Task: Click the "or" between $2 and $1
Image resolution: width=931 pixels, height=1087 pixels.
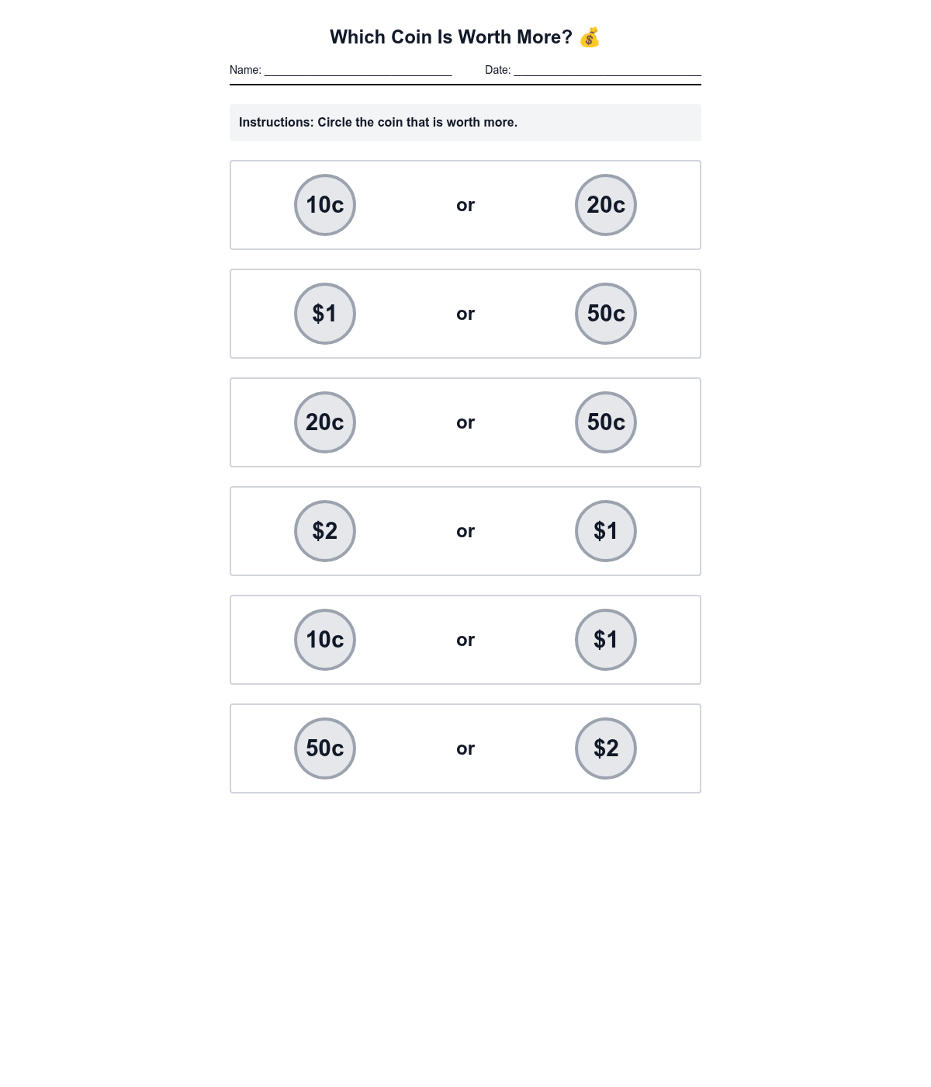Action: tap(465, 531)
